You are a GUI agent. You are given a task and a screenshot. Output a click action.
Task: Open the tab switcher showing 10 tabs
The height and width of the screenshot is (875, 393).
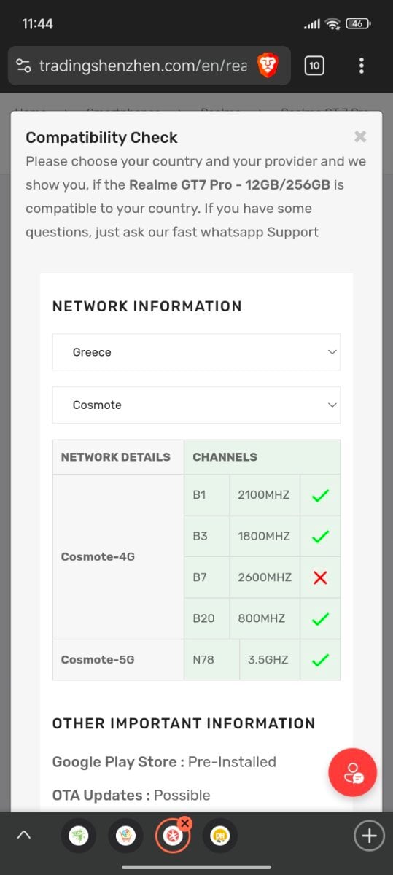(x=314, y=66)
